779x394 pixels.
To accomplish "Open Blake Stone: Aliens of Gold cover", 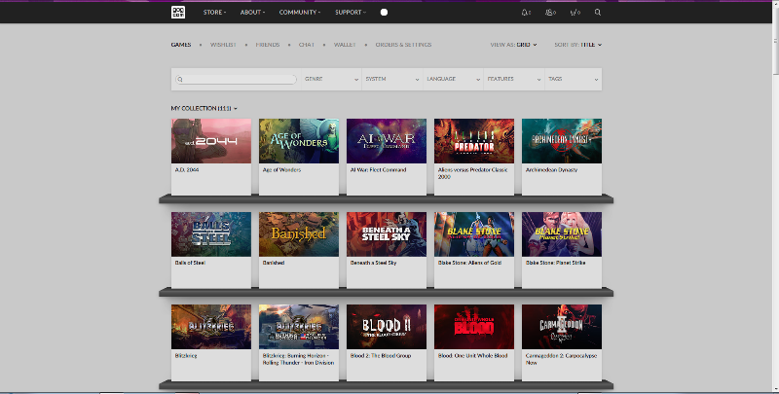I will [x=474, y=234].
